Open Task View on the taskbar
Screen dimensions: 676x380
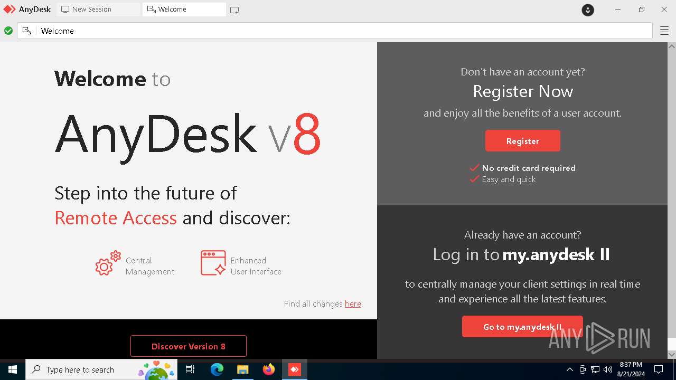[x=191, y=369]
